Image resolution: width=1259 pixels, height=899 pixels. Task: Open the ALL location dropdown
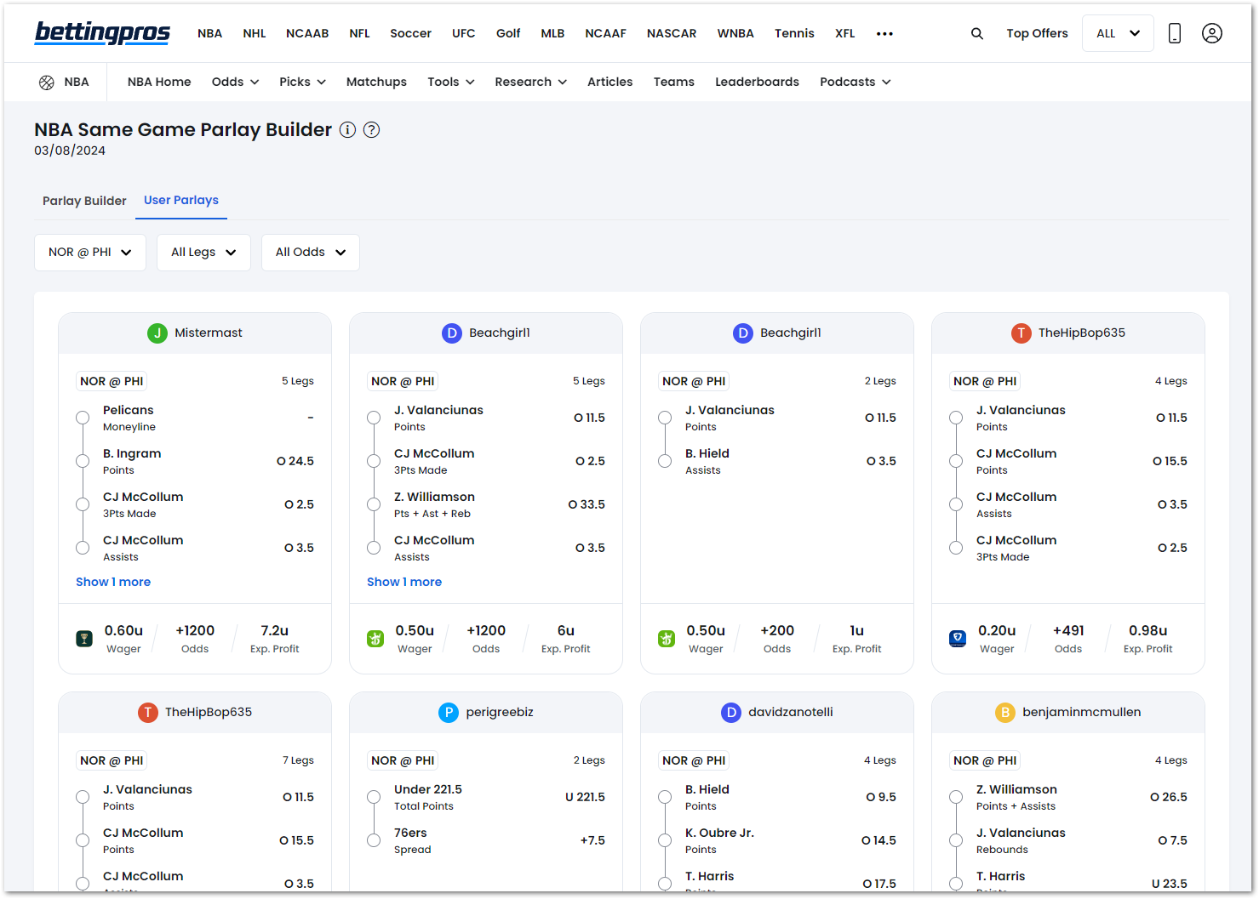(x=1118, y=33)
